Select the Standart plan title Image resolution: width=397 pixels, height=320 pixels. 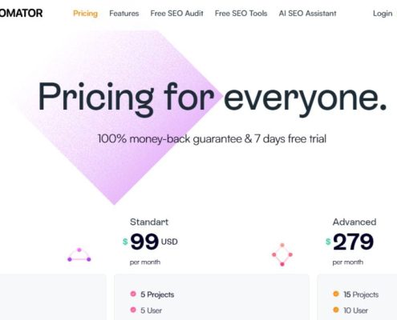149,222
